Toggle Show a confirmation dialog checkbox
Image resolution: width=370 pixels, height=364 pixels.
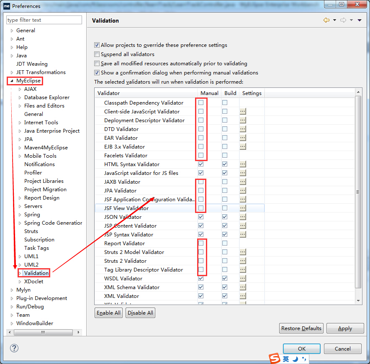coord(97,73)
